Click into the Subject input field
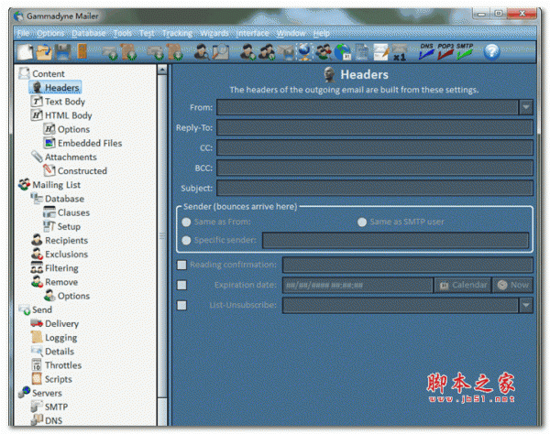550x434 pixels. 374,188
